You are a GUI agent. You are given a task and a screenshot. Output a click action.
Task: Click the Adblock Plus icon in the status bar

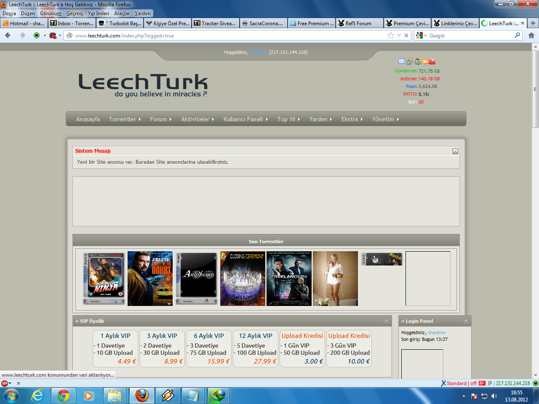click(x=5, y=383)
